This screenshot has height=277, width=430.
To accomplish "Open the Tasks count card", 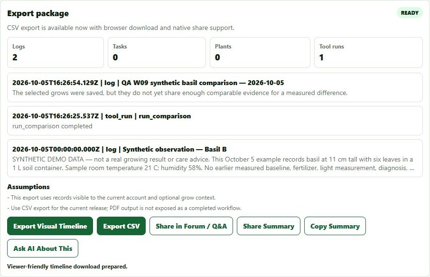I will click(157, 52).
